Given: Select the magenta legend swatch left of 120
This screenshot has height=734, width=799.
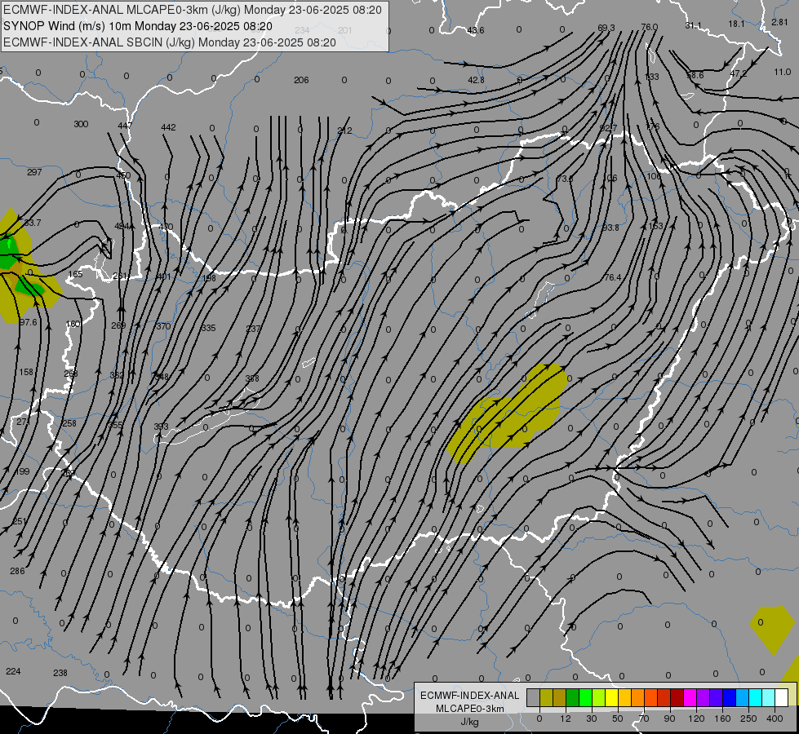Looking at the screenshot, I should (x=690, y=697).
